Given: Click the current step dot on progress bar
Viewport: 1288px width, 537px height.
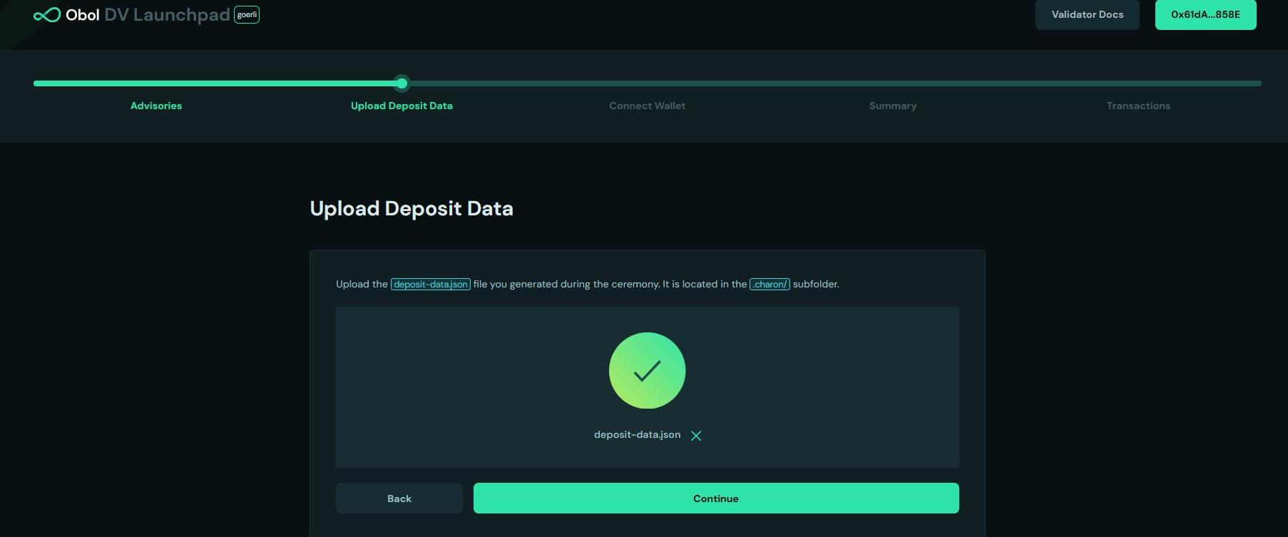Looking at the screenshot, I should (402, 83).
